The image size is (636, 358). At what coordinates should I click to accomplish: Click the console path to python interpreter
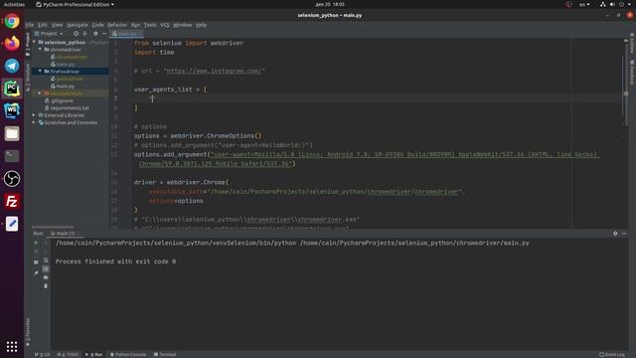coord(176,243)
